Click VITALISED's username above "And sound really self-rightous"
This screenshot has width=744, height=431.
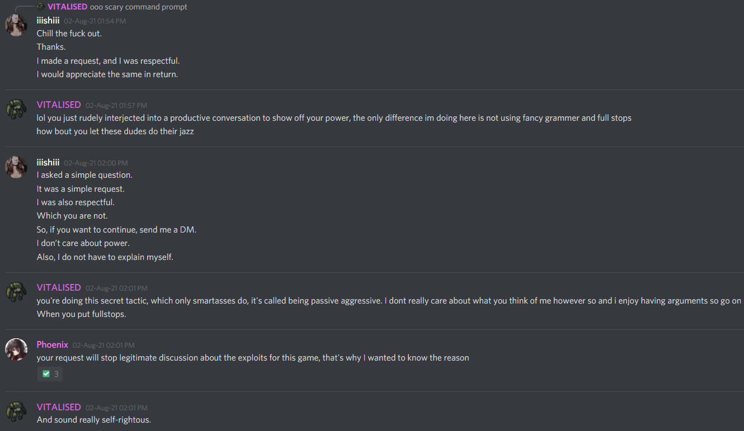pyautogui.click(x=59, y=408)
